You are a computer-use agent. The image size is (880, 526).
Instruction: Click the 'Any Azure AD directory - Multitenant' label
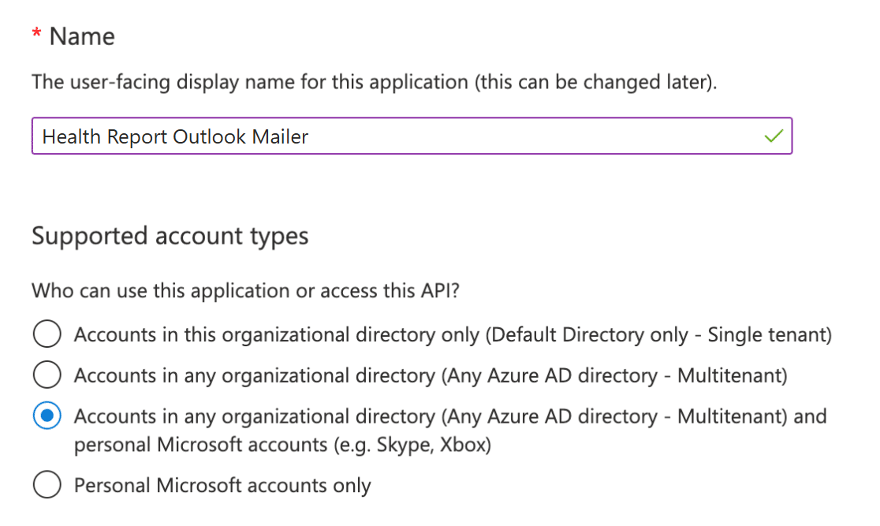pos(615,375)
